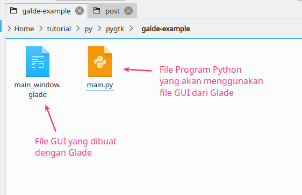Expand the chevron before galde-example breadcrumb
This screenshot has height=195, width=302.
coord(131,29)
